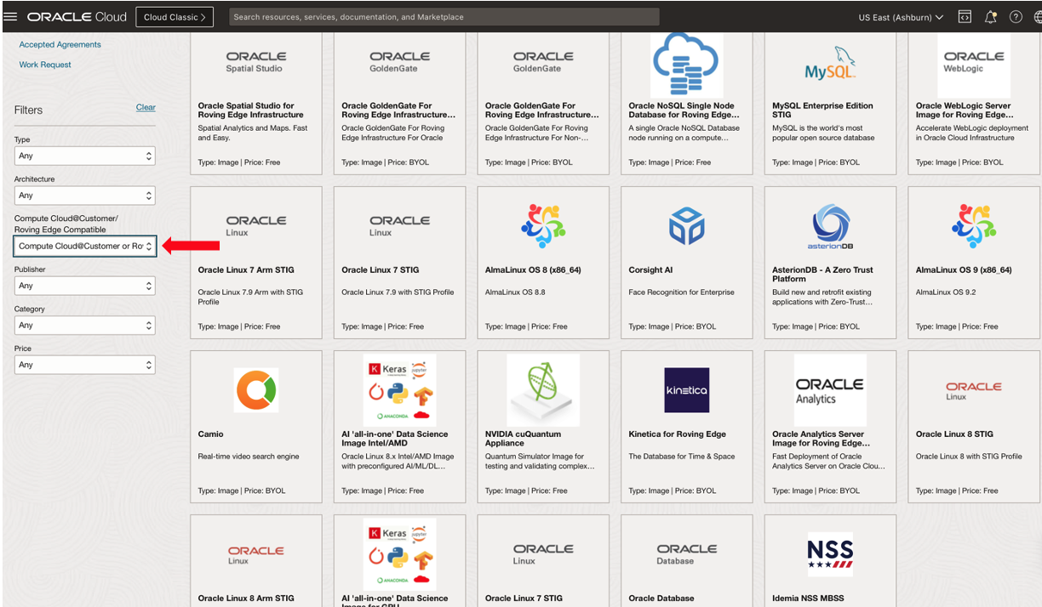
Task: Click the language globe icon
Action: point(1037,16)
